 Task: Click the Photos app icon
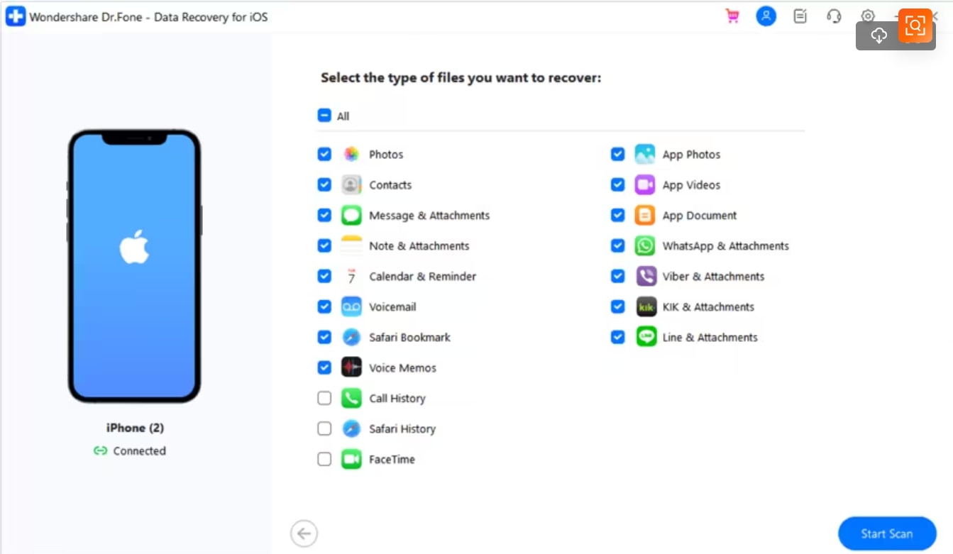pyautogui.click(x=351, y=154)
